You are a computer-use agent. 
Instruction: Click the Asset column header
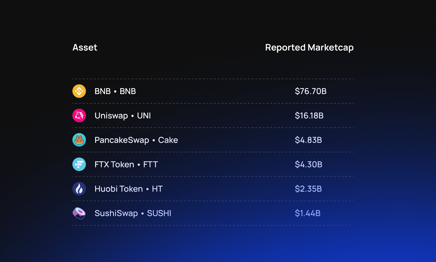pos(85,48)
